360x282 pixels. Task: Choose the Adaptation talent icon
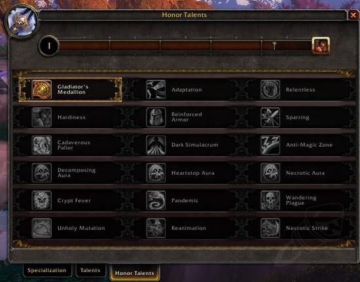[x=156, y=90]
